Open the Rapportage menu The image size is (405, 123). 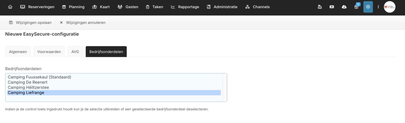tap(185, 7)
